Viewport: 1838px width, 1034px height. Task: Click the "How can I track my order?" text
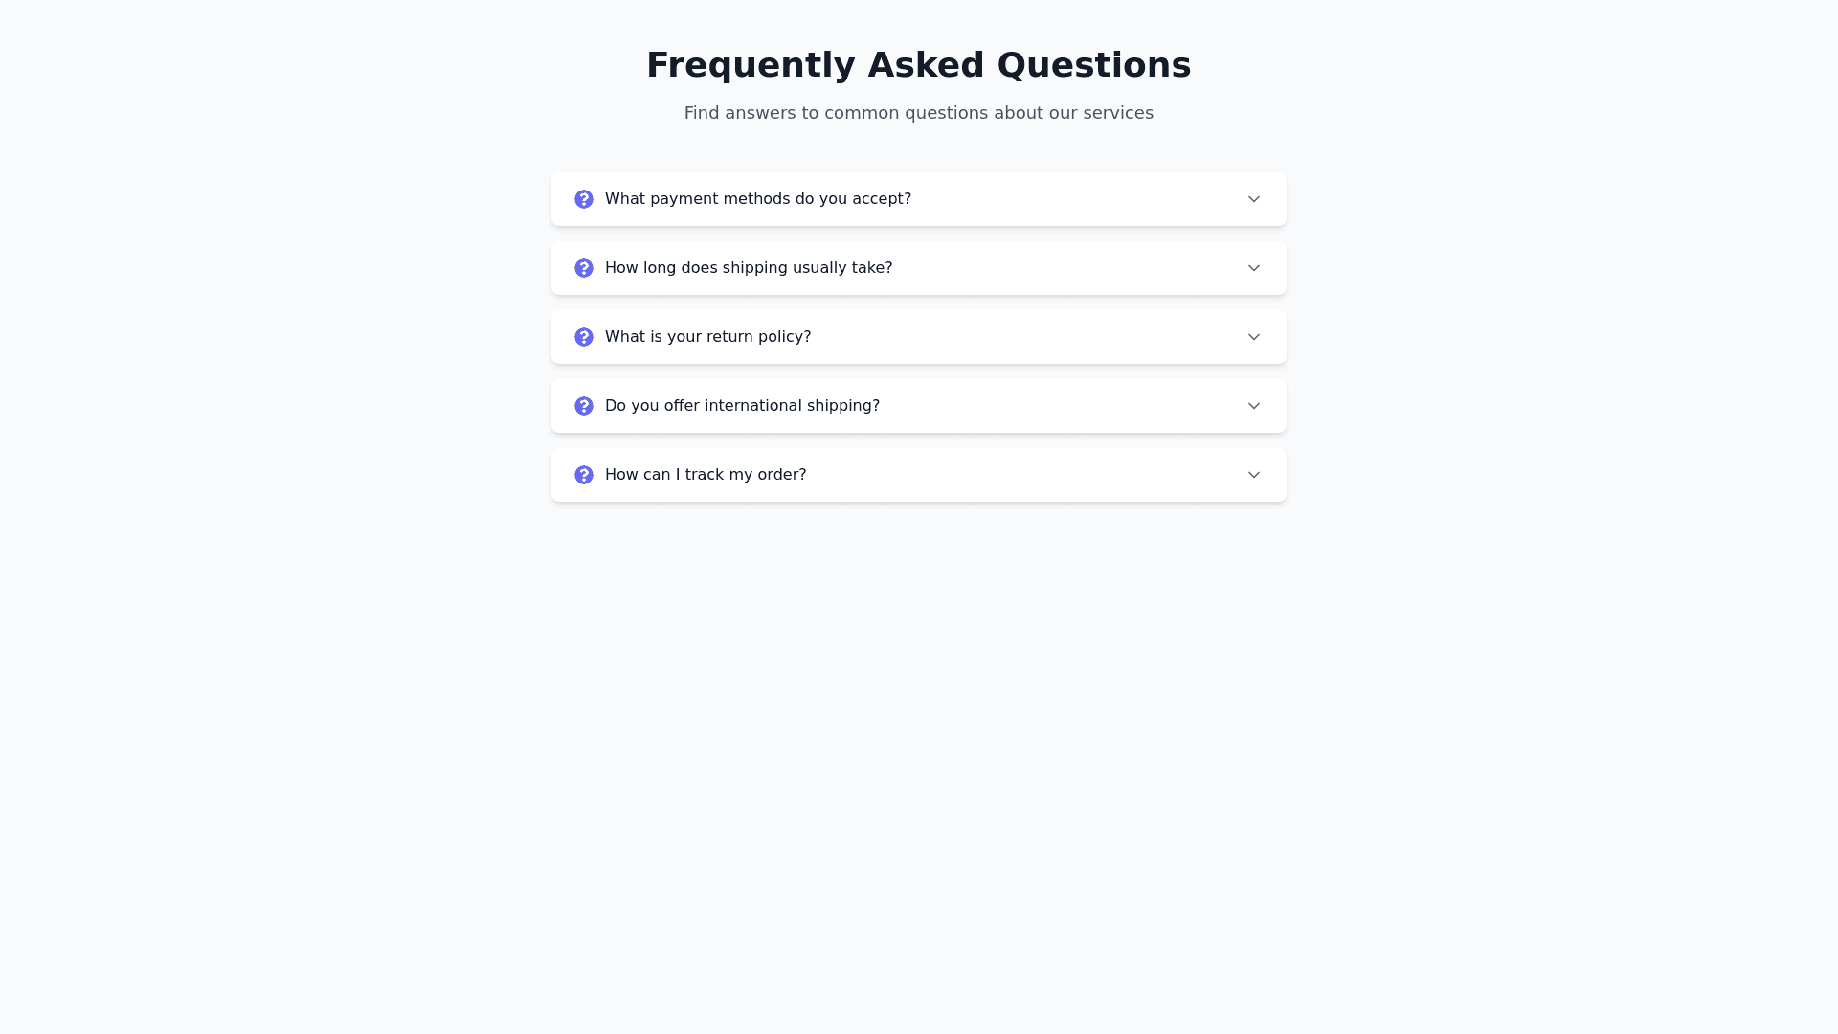click(706, 475)
